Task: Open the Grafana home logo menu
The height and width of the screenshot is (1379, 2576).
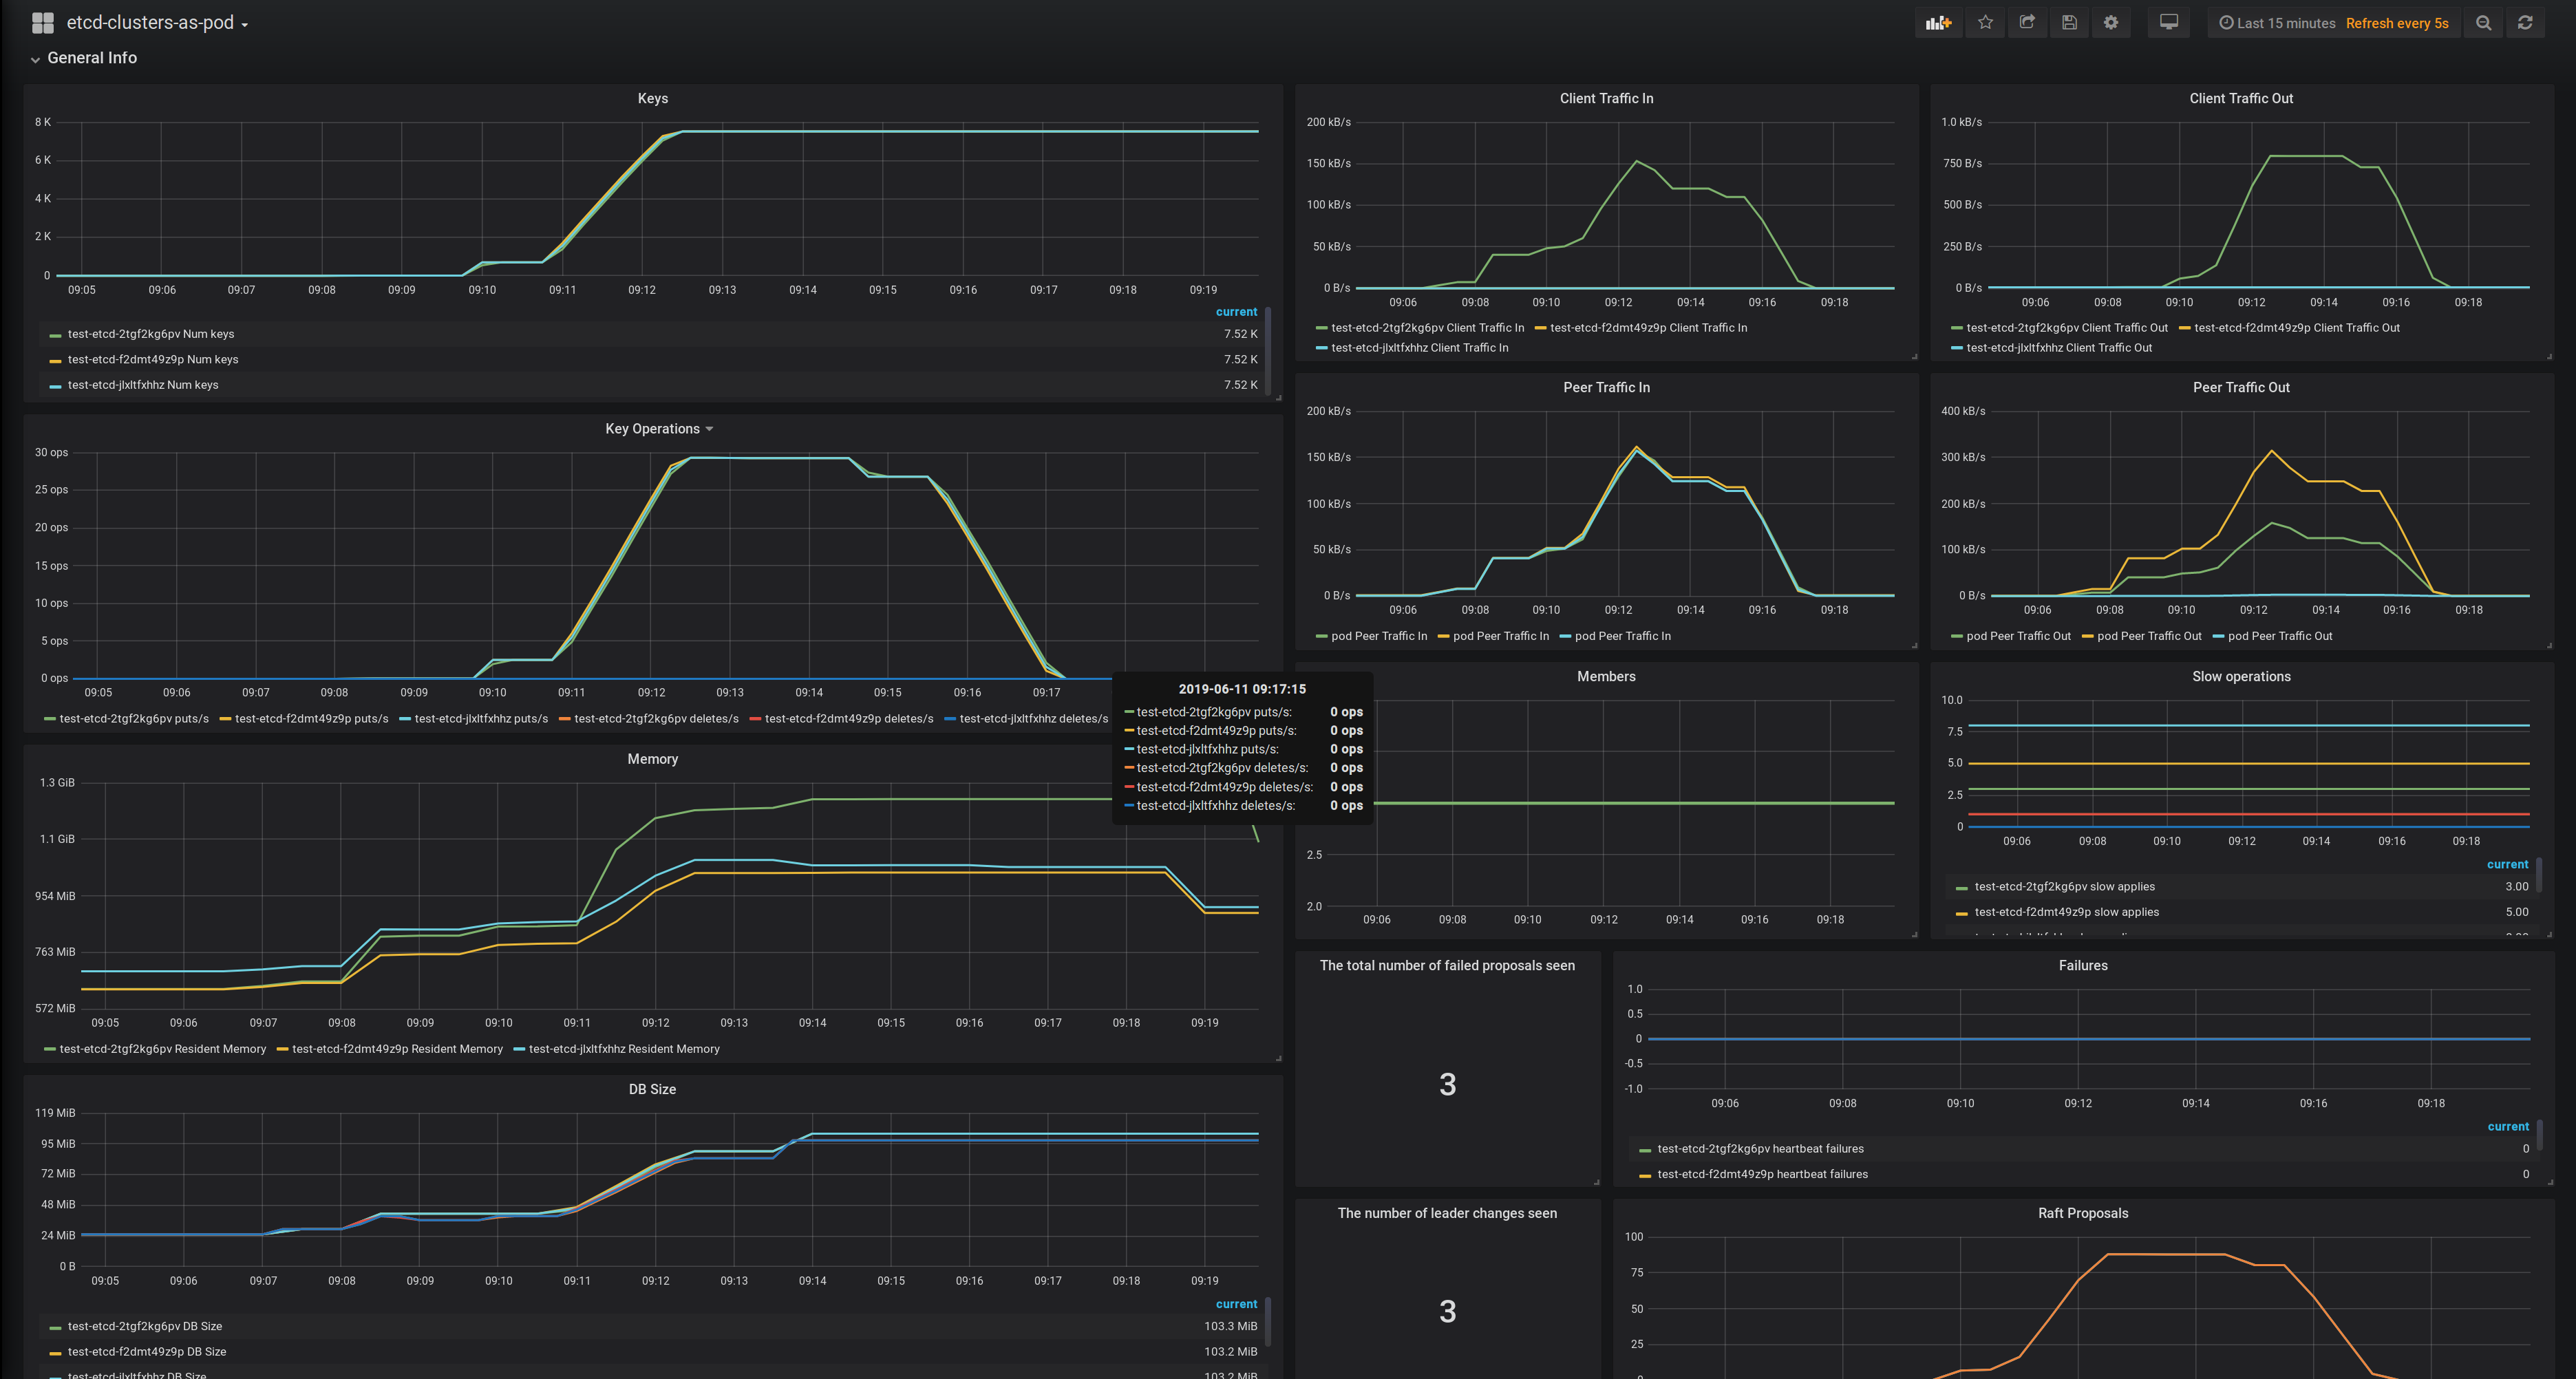Action: [x=42, y=23]
